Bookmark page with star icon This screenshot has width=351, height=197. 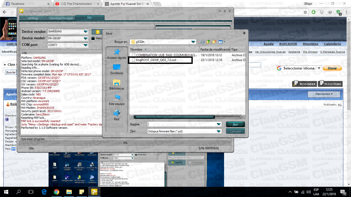coord(305,12)
